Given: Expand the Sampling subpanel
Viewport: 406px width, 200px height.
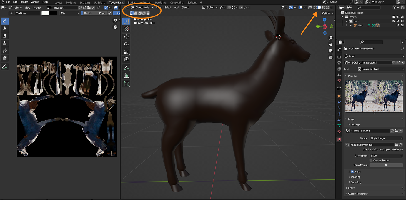Looking at the screenshot, I should [x=356, y=182].
